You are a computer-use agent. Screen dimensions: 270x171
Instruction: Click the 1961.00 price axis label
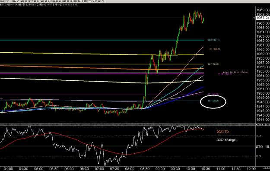pos(263,45)
